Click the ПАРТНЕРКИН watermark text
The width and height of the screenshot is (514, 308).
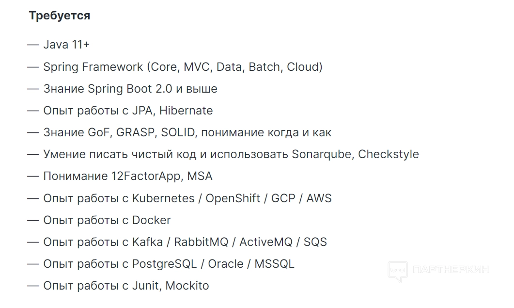point(450,269)
